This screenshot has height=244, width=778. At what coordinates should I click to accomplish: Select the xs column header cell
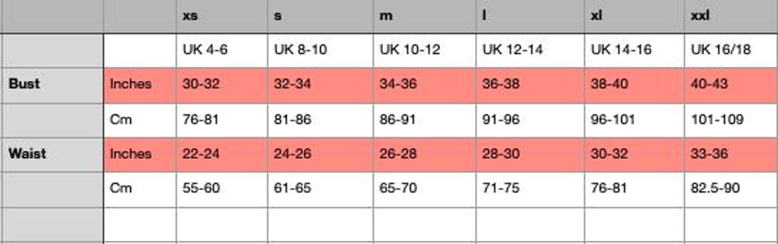(x=222, y=16)
